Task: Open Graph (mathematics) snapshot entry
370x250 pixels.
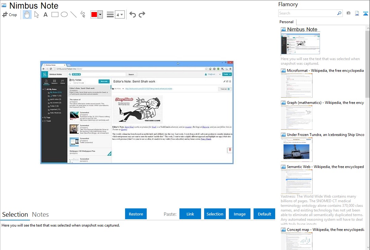Action: [x=325, y=103]
